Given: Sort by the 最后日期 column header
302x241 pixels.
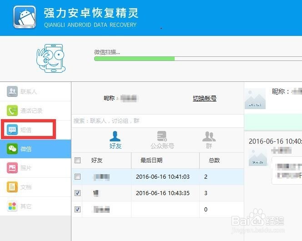Looking at the screenshot, I should [151, 160].
